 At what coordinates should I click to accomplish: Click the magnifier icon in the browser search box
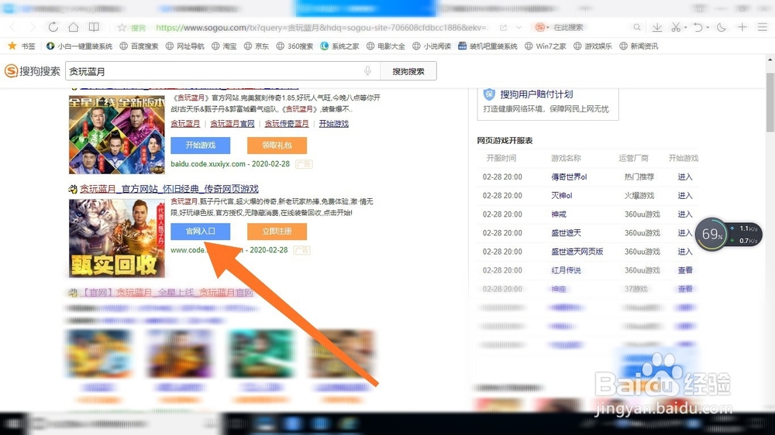(x=636, y=28)
